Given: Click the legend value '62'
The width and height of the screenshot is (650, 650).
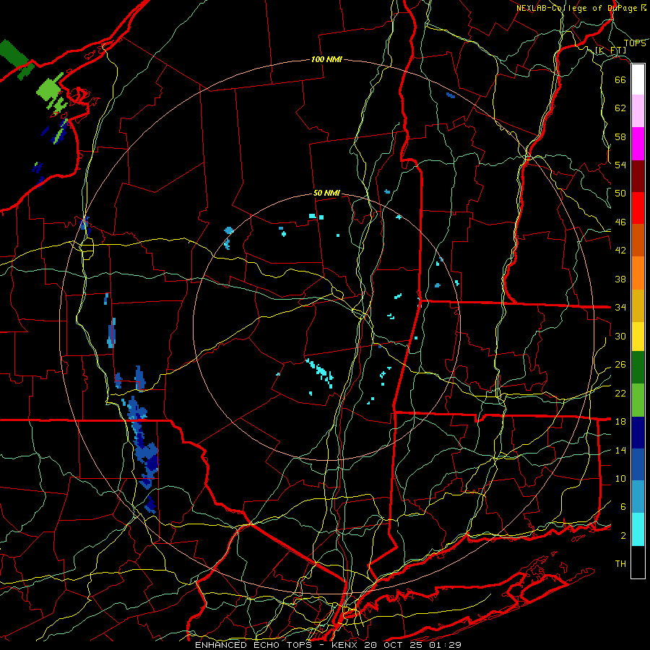Looking at the screenshot, I should [x=620, y=108].
